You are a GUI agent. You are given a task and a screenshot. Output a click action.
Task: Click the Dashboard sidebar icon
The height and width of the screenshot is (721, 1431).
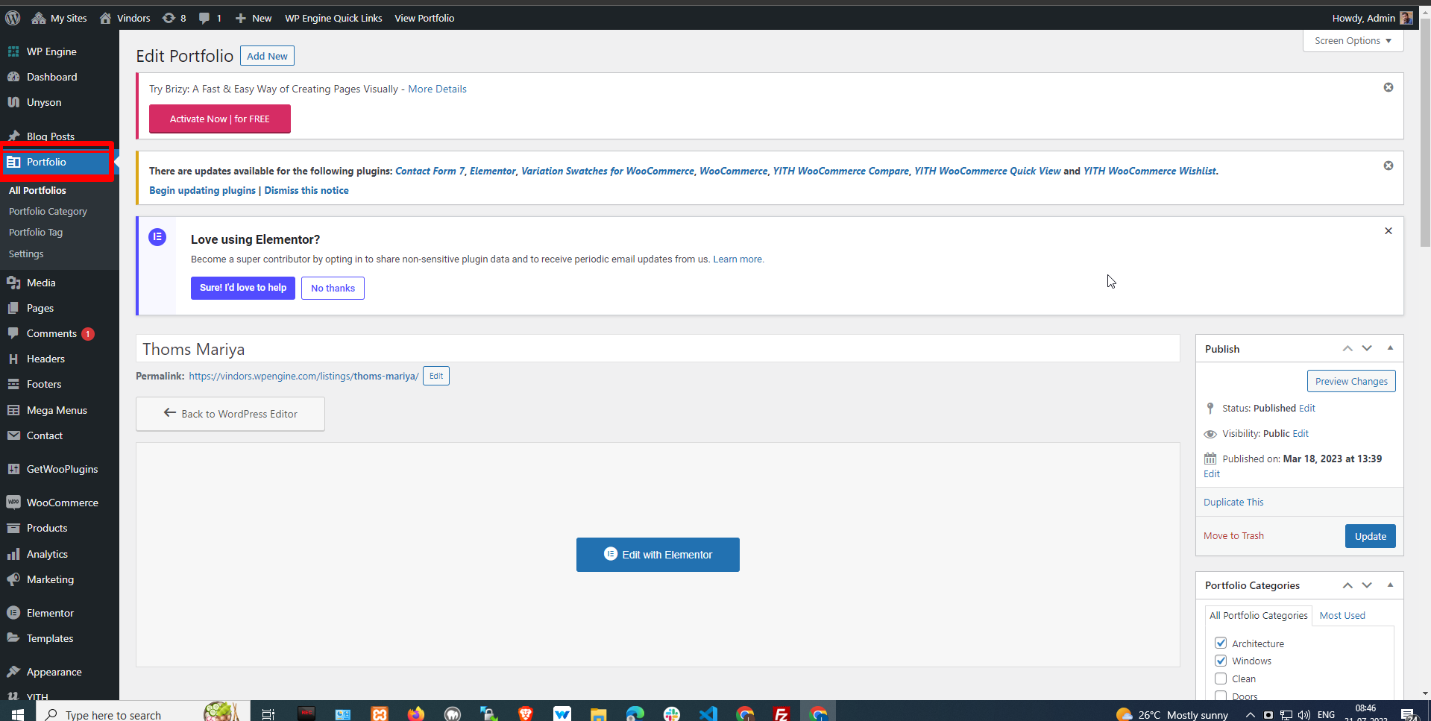tap(13, 77)
